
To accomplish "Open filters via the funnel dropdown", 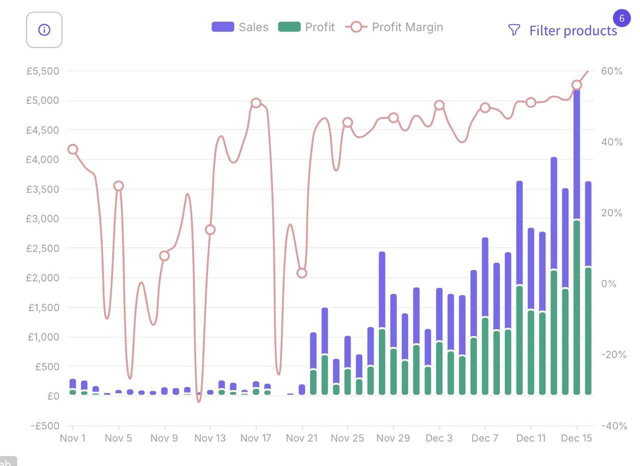I will [x=513, y=30].
